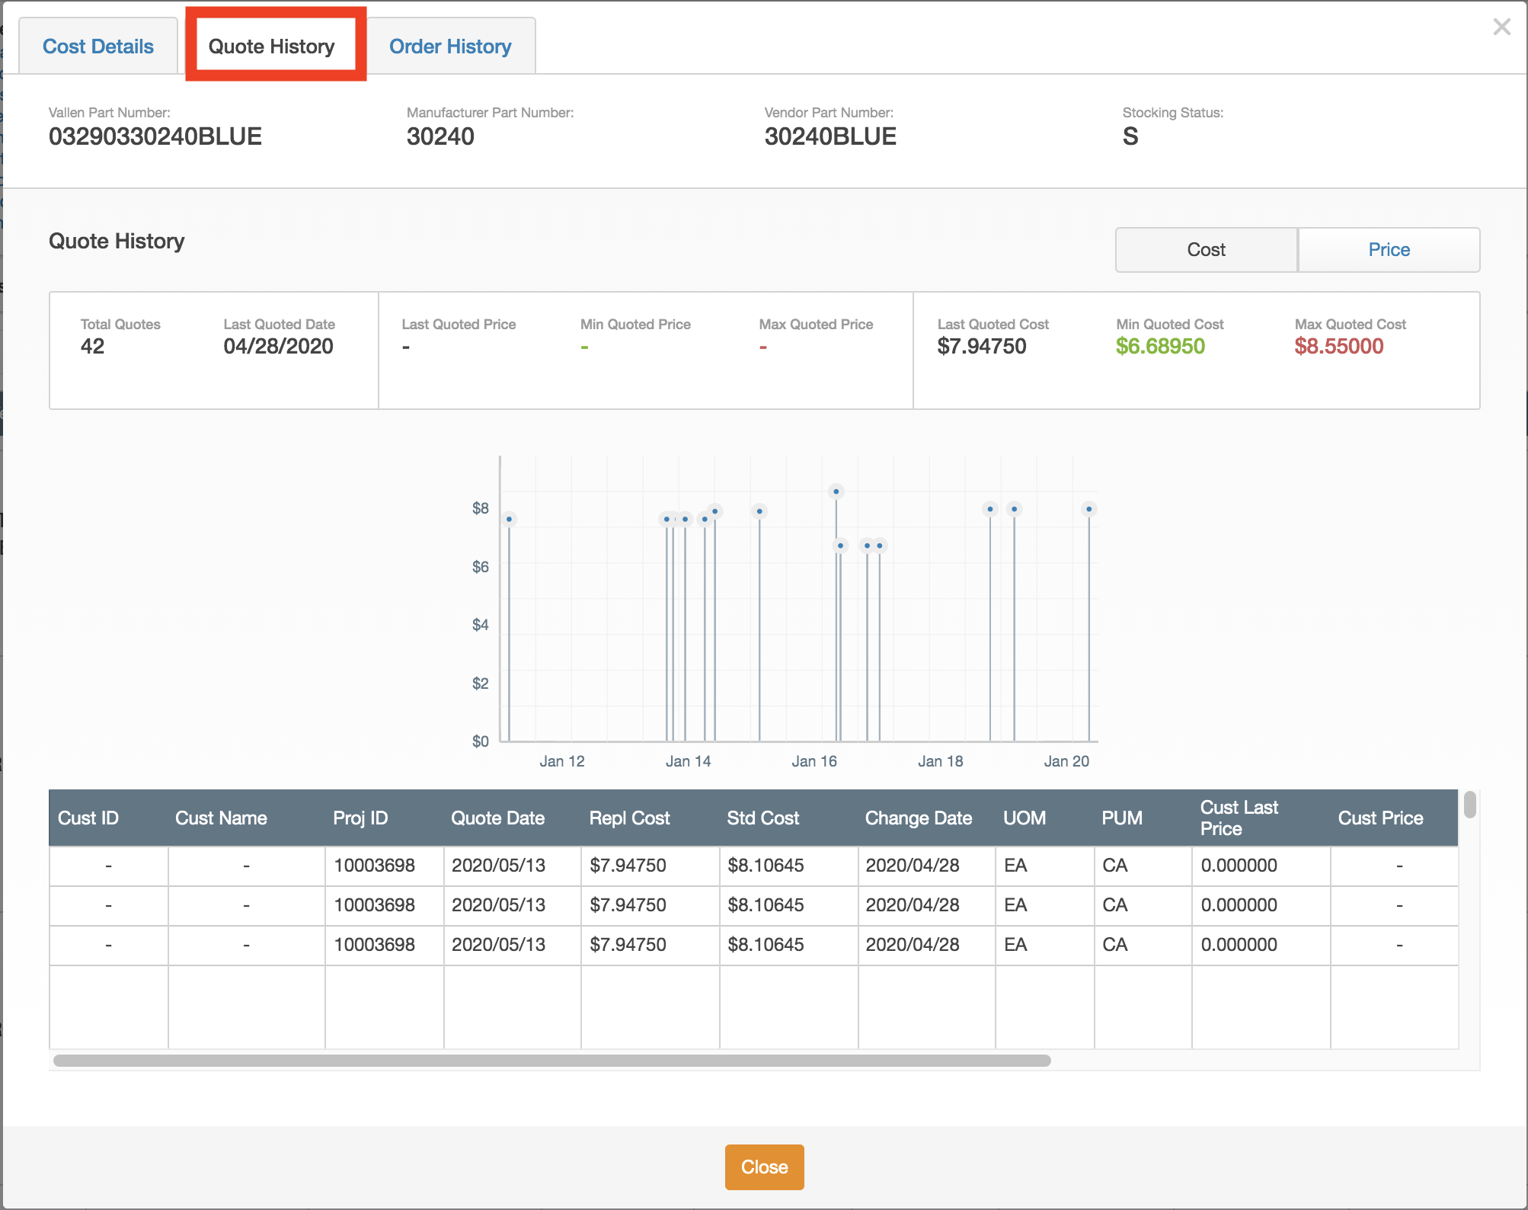1528x1210 pixels.
Task: Click the Cust ID column header
Action: pos(88,818)
